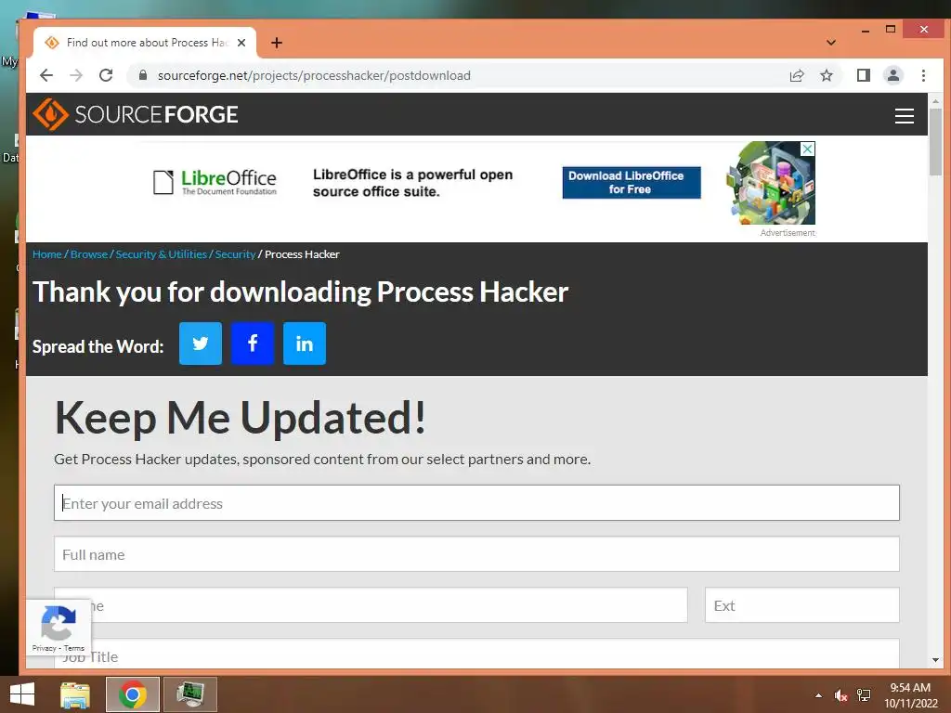Viewport: 951px width, 713px height.
Task: Select the Process Hacker browser tab
Action: 146,43
